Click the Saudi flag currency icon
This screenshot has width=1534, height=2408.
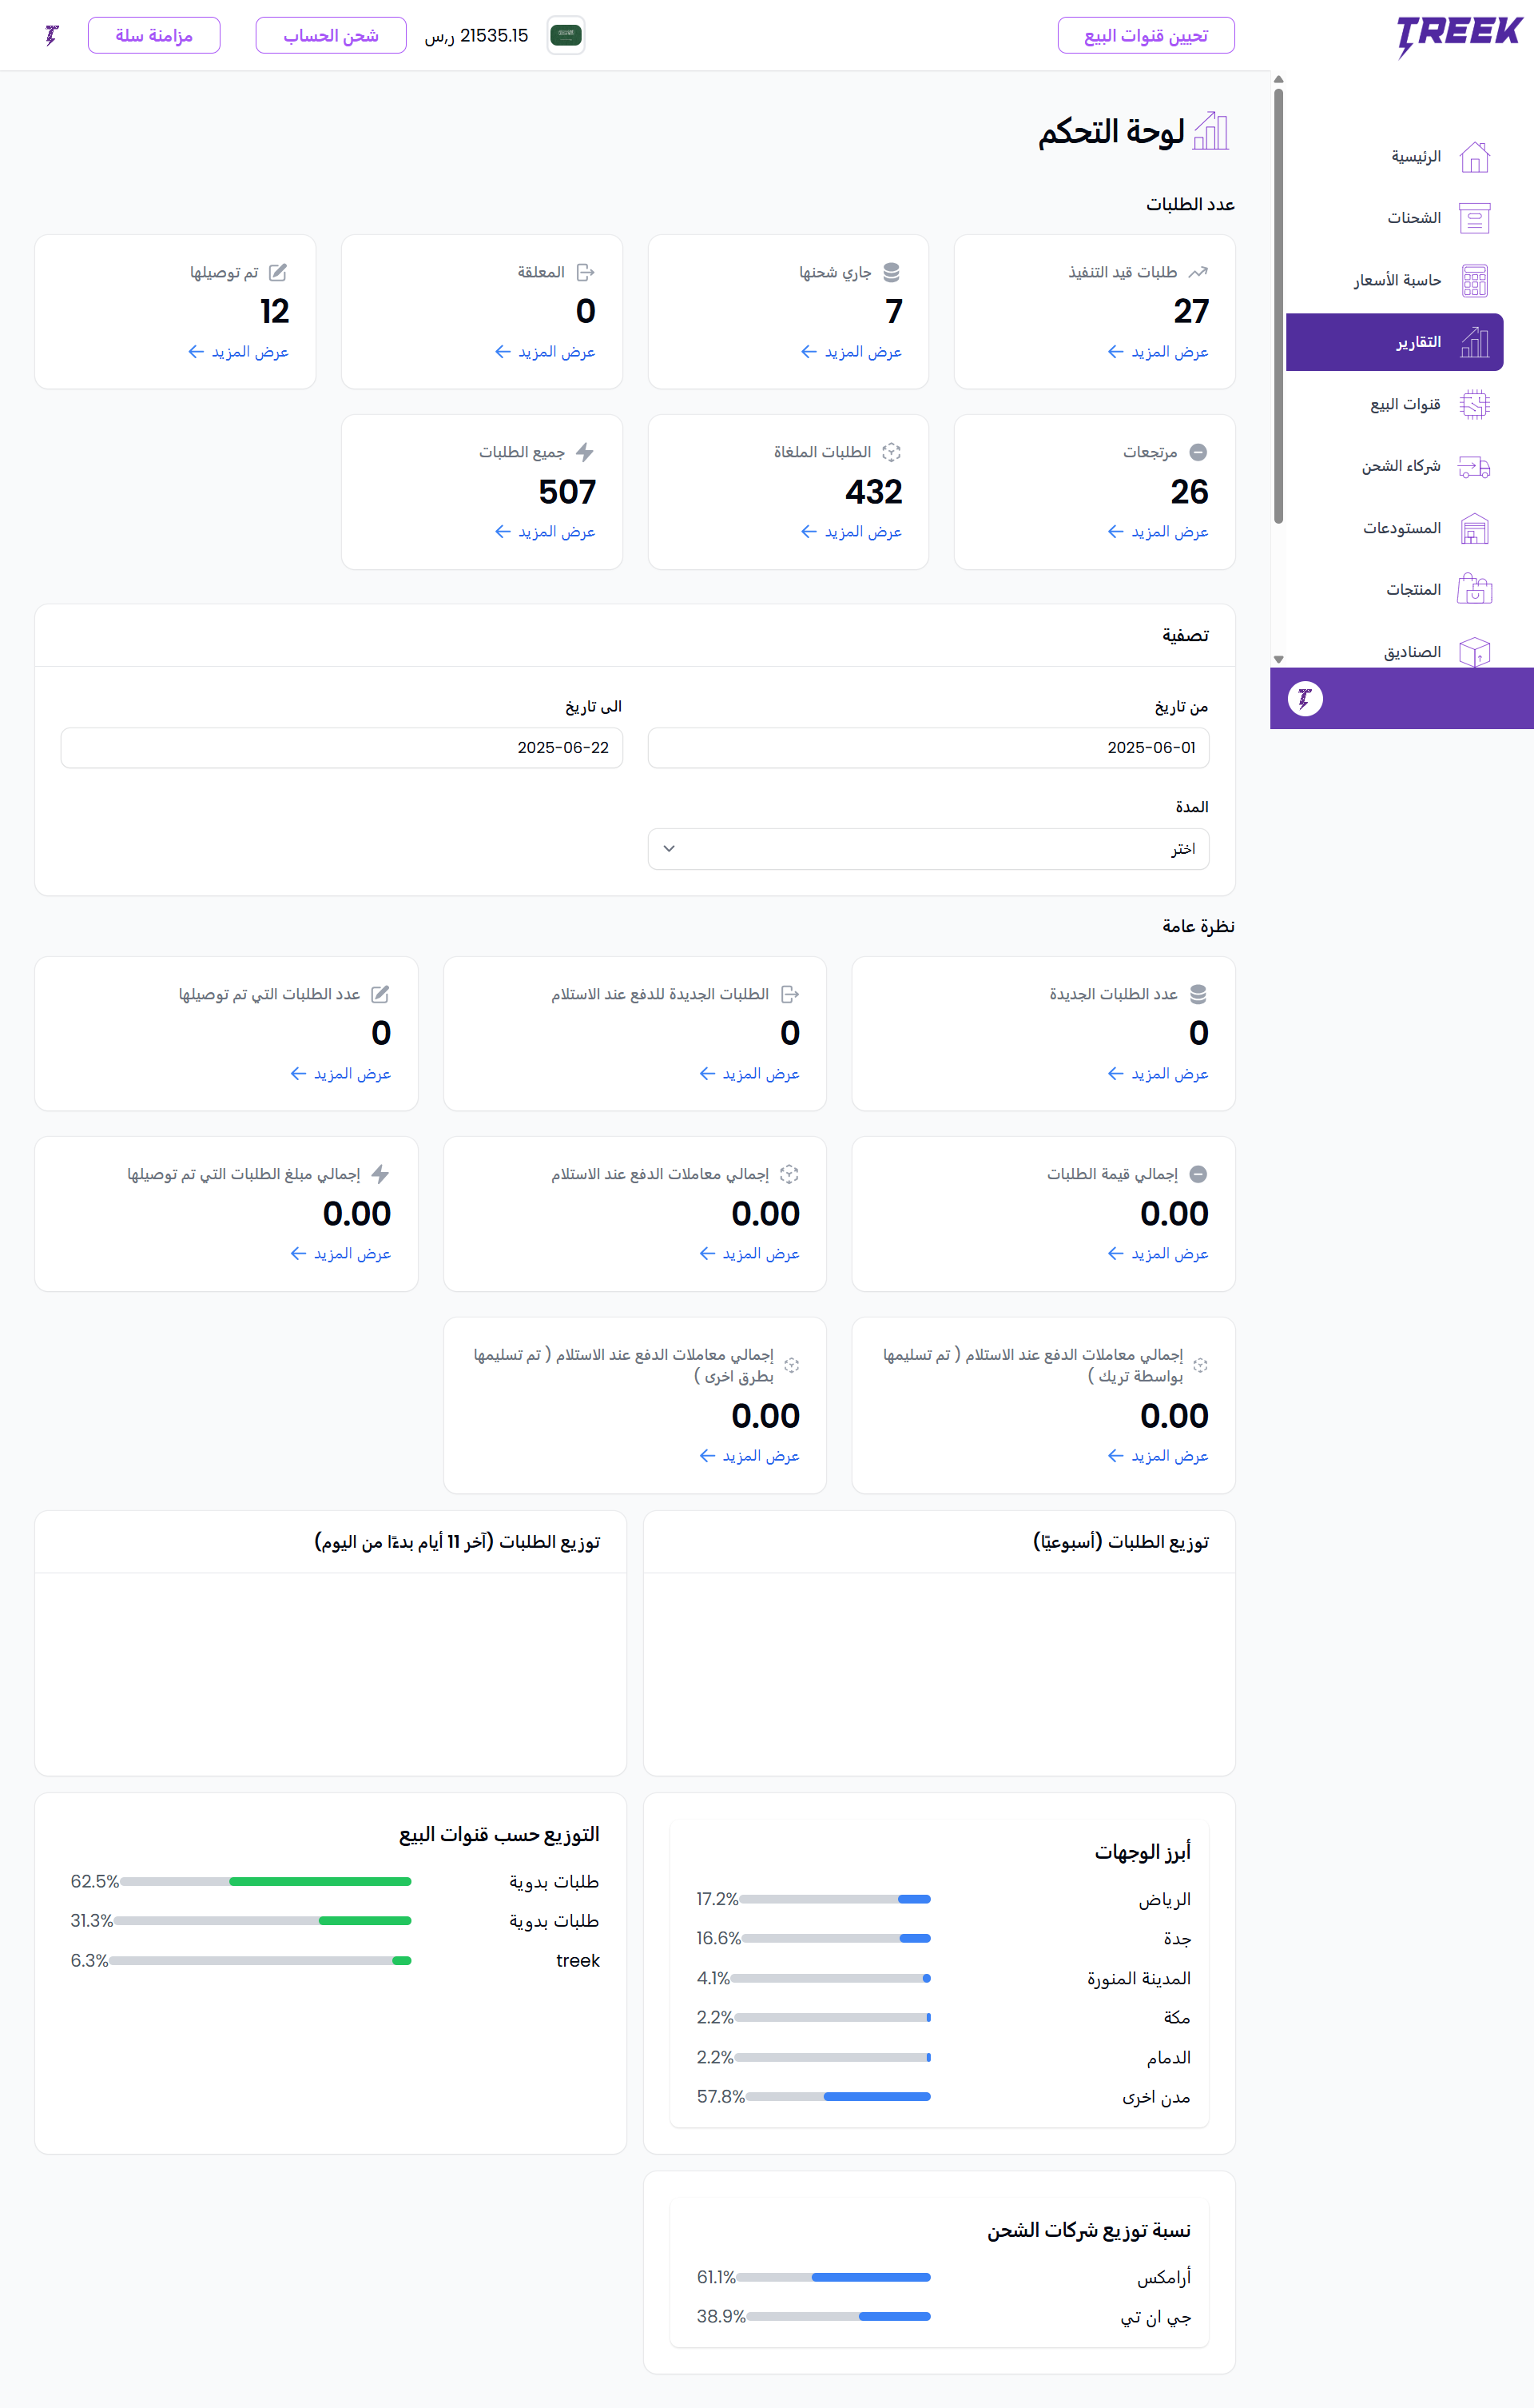pyautogui.click(x=566, y=35)
